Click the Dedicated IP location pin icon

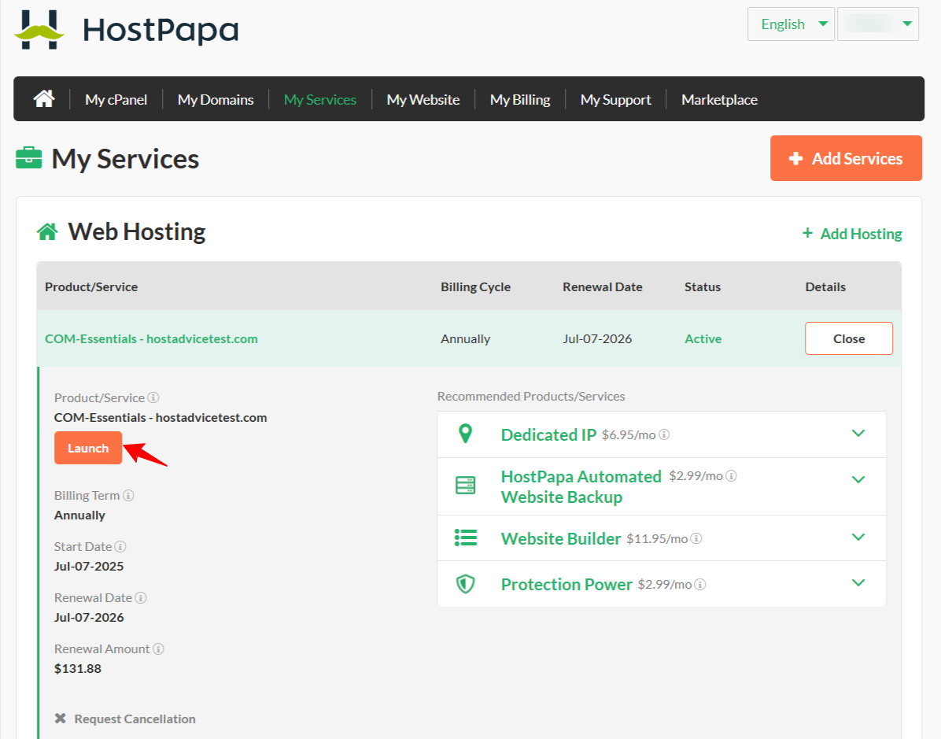click(465, 434)
